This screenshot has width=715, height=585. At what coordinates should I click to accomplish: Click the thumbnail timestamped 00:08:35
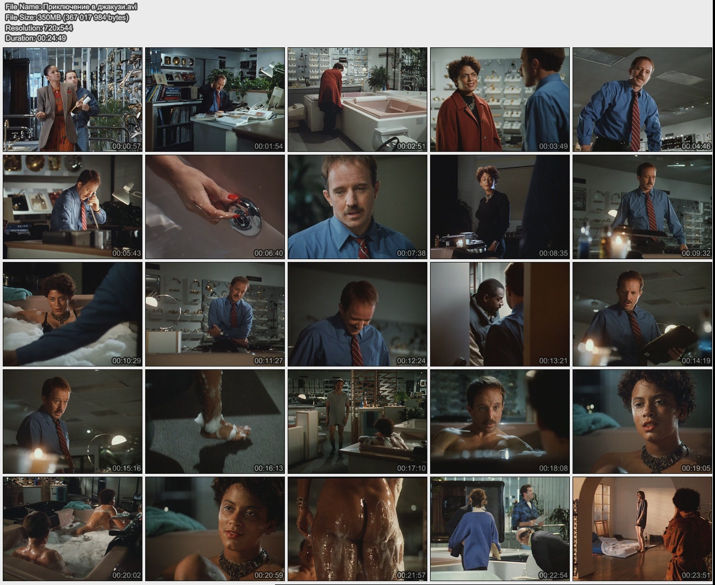(500, 207)
